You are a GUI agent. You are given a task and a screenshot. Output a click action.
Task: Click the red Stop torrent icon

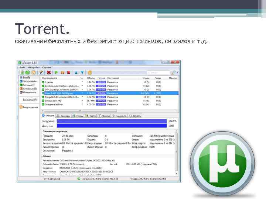[69, 73]
